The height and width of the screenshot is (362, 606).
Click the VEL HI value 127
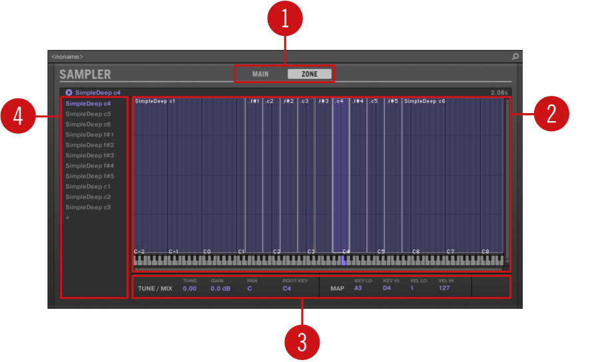point(444,289)
